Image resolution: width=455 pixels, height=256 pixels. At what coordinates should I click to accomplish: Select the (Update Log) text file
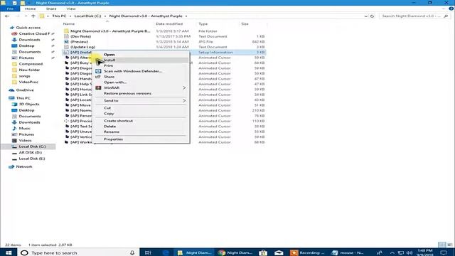[82, 47]
